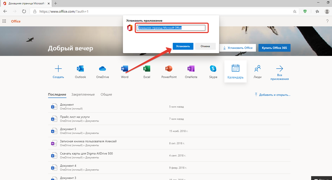
Task: Click the browser back arrow
Action: tap(5, 12)
